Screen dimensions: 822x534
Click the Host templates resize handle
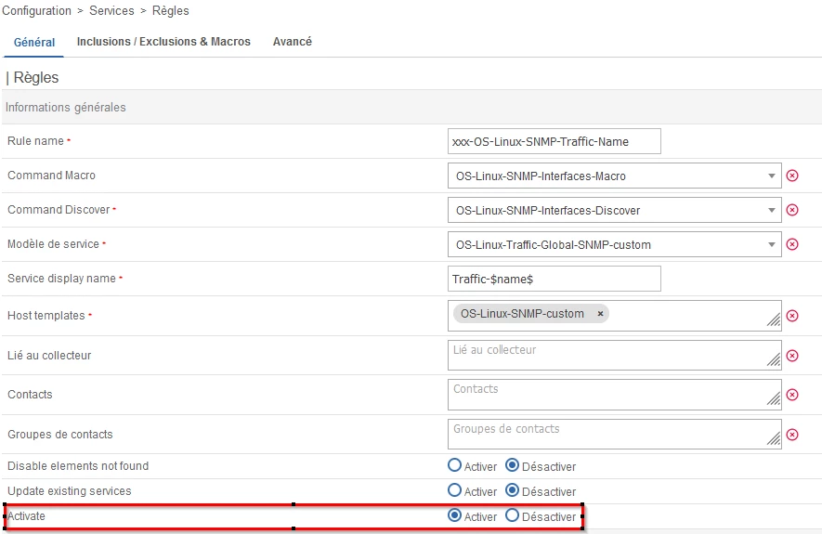point(774,319)
